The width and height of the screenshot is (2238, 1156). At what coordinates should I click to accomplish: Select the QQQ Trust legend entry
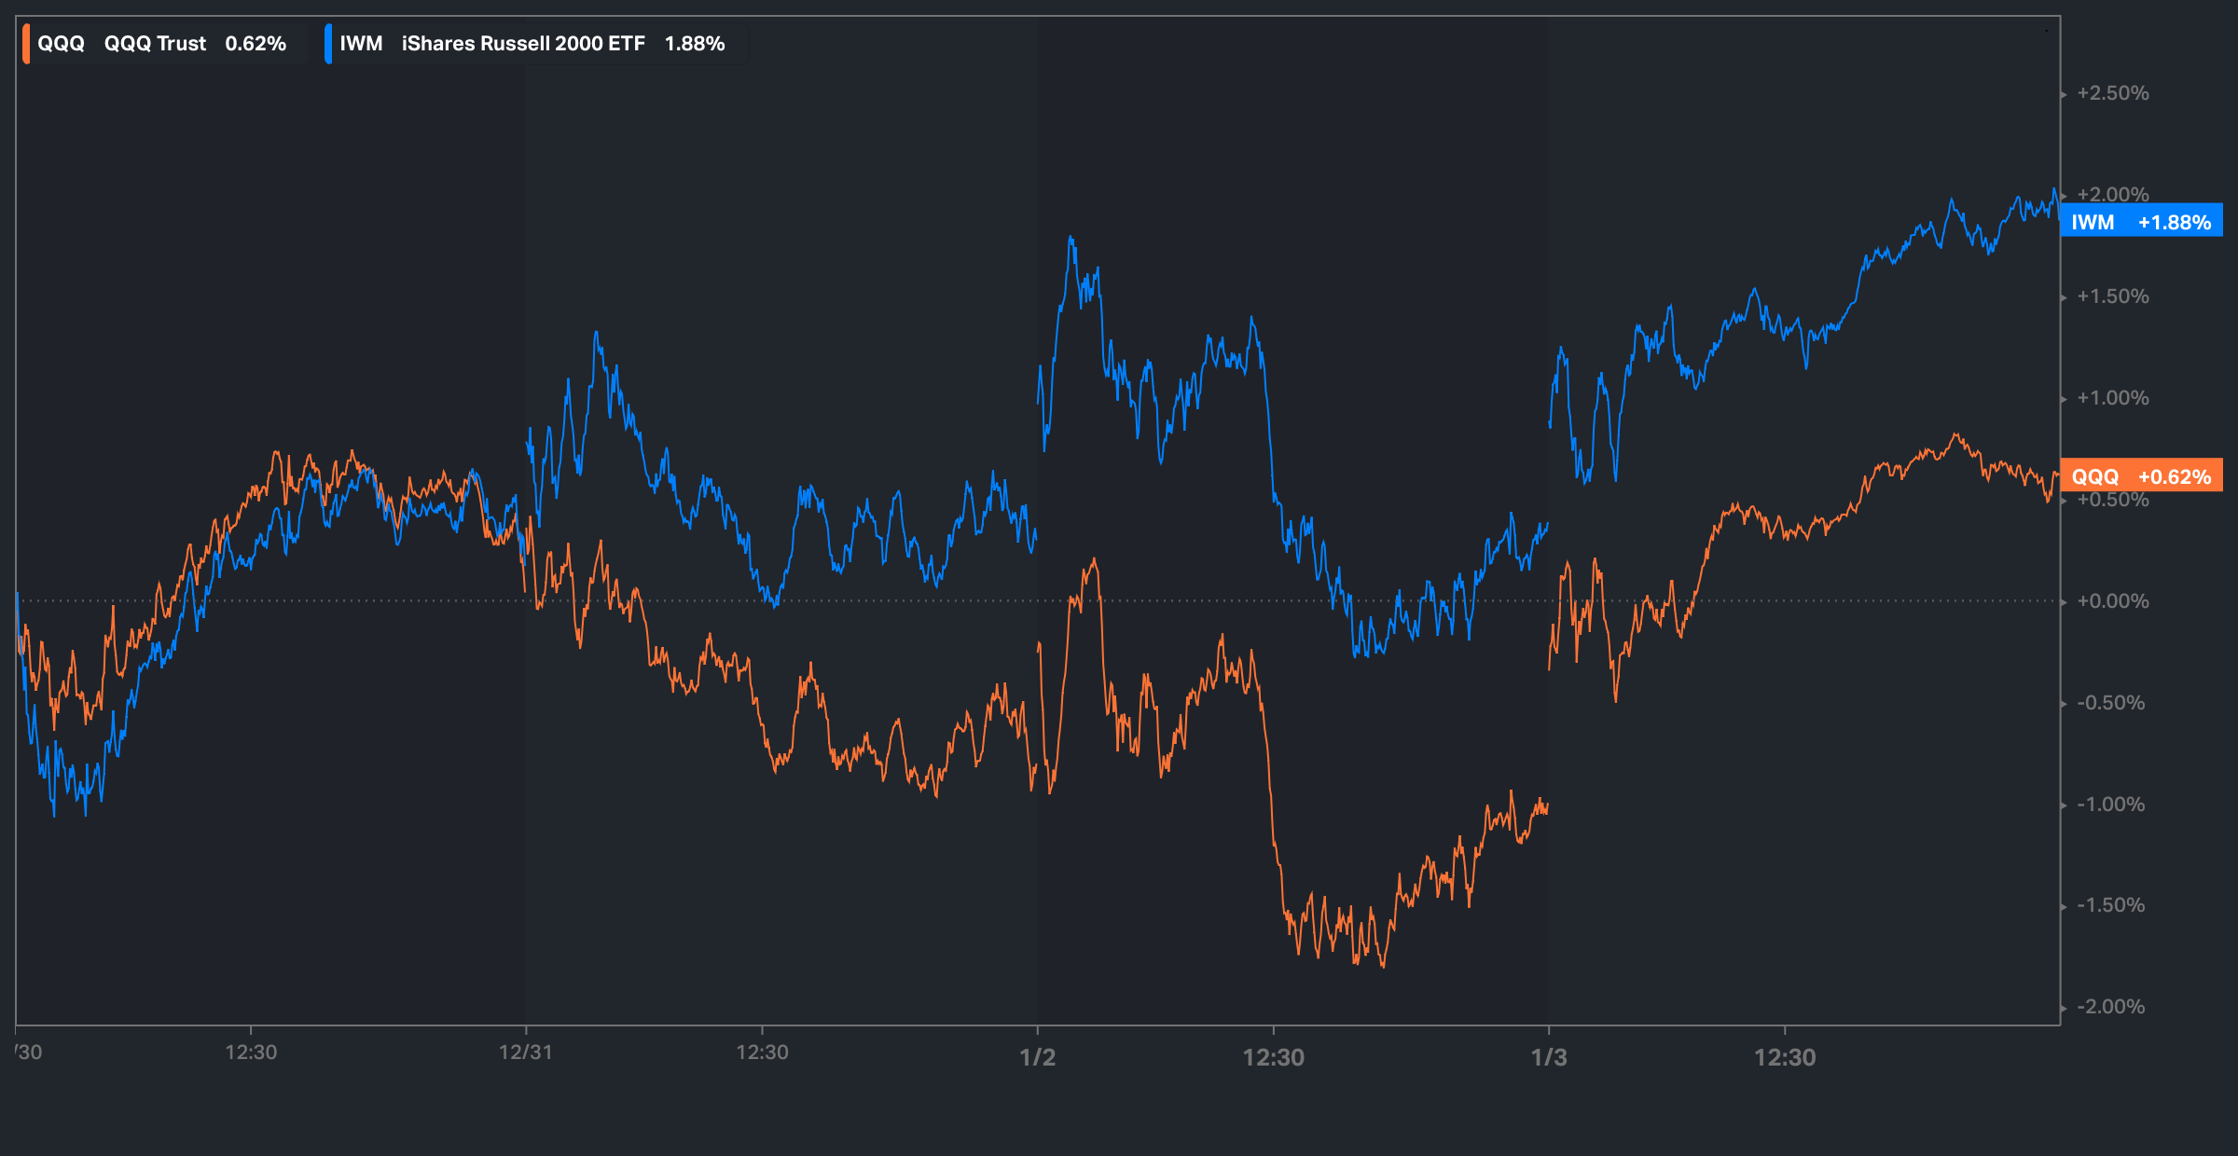pos(155,44)
